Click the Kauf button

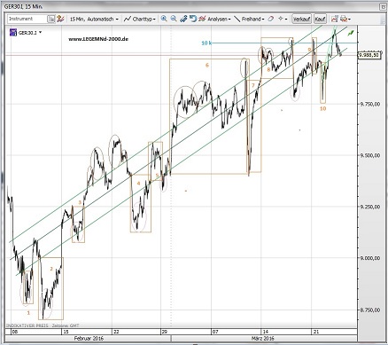pos(320,19)
